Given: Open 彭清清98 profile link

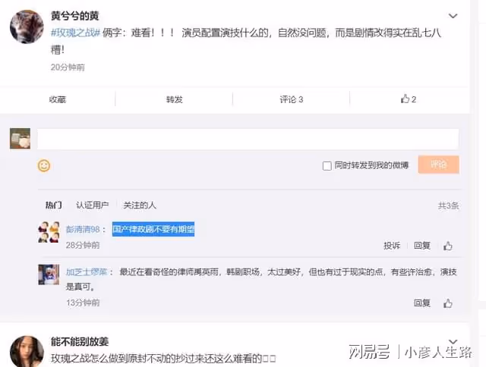Looking at the screenshot, I should pyautogui.click(x=83, y=229).
